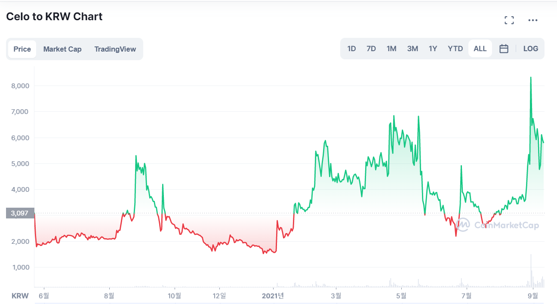Click the 9월 timeline label
This screenshot has width=557, height=304.
pos(532,295)
